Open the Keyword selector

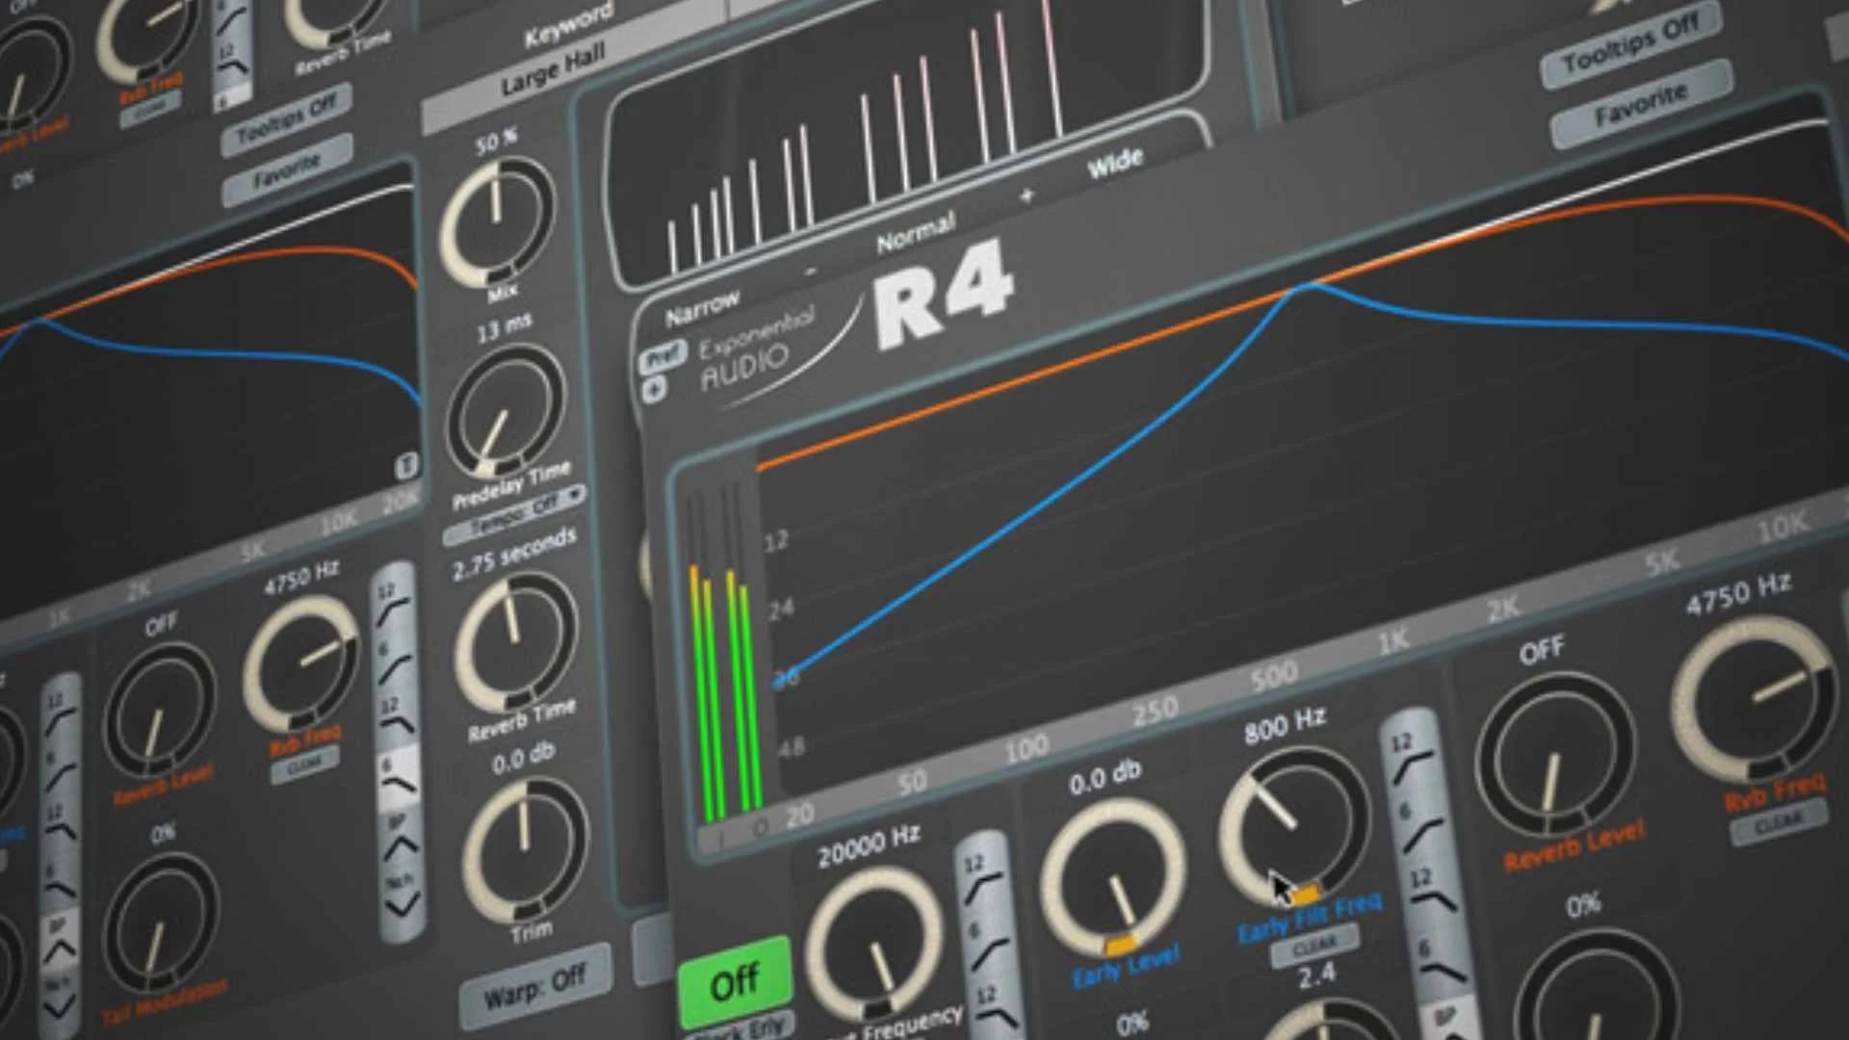[568, 26]
